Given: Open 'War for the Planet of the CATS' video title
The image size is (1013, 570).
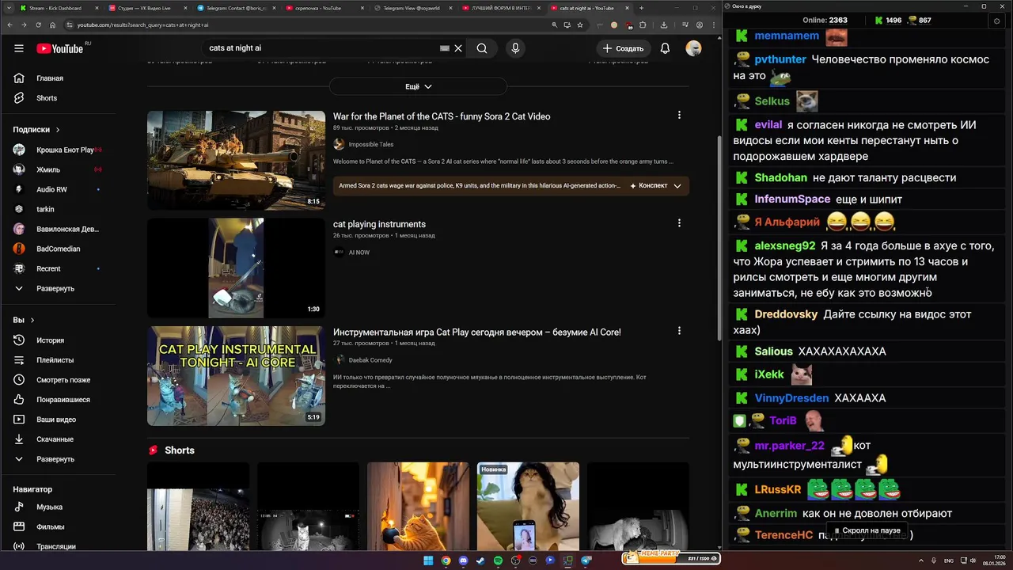Looking at the screenshot, I should click(442, 116).
